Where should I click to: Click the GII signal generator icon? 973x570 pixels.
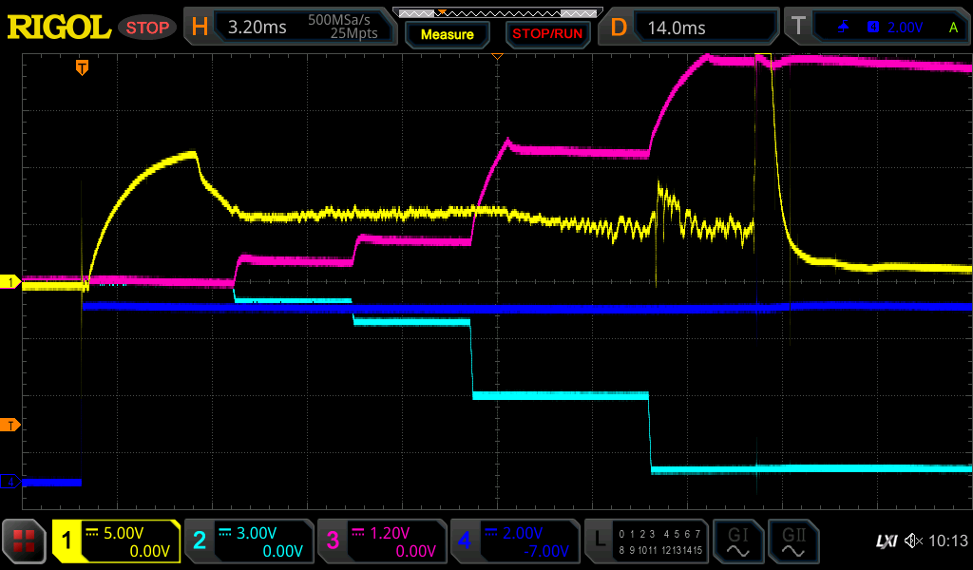[x=793, y=541]
